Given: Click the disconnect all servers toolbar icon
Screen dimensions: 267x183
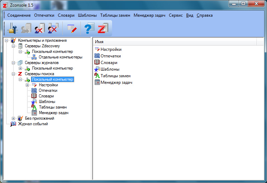Looking at the screenshot, I should click(x=53, y=28).
